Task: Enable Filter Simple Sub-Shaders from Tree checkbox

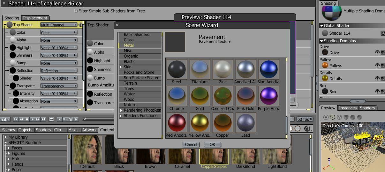Action: click(x=76, y=11)
